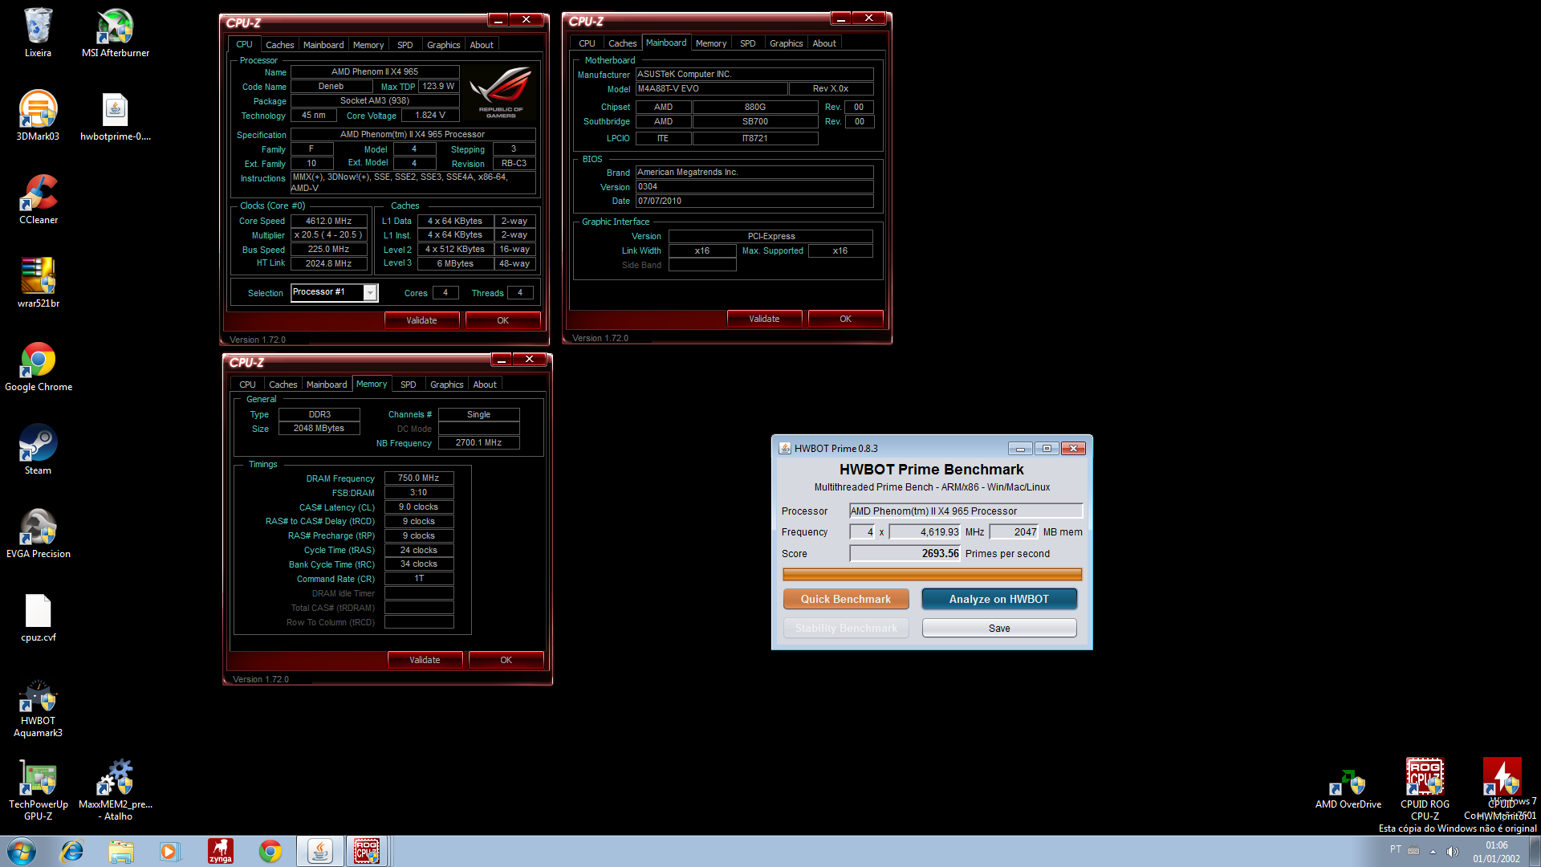Show hidden tray icons arrow
This screenshot has height=867, width=1541.
1433,852
